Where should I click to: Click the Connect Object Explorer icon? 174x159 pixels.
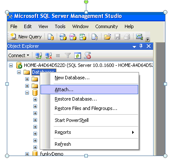[x=38, y=55]
